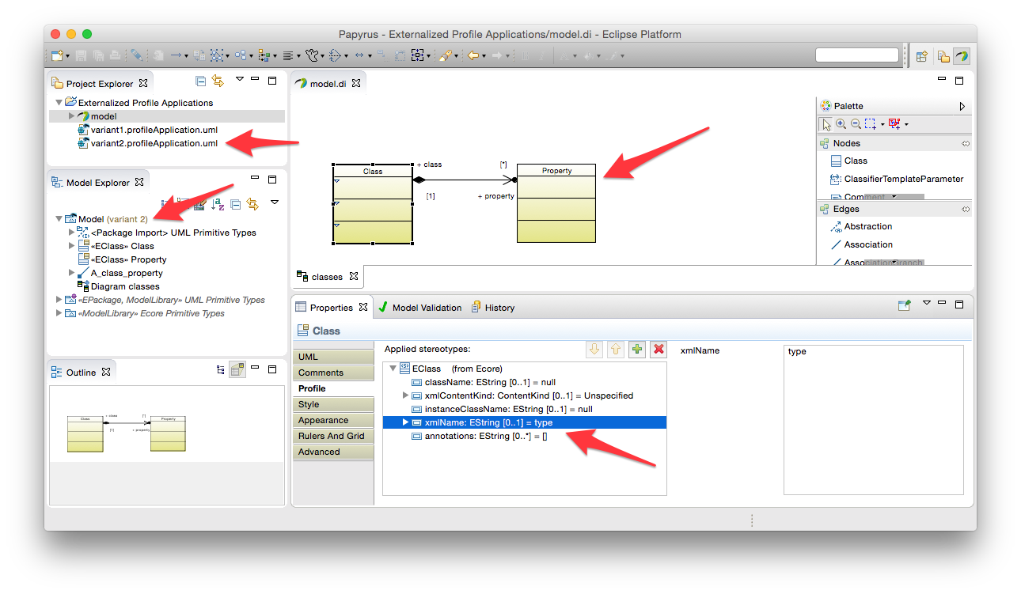Screen dimensions: 1021x594
Task: Click the Zoom Out tool in Palette
Action: 856,124
